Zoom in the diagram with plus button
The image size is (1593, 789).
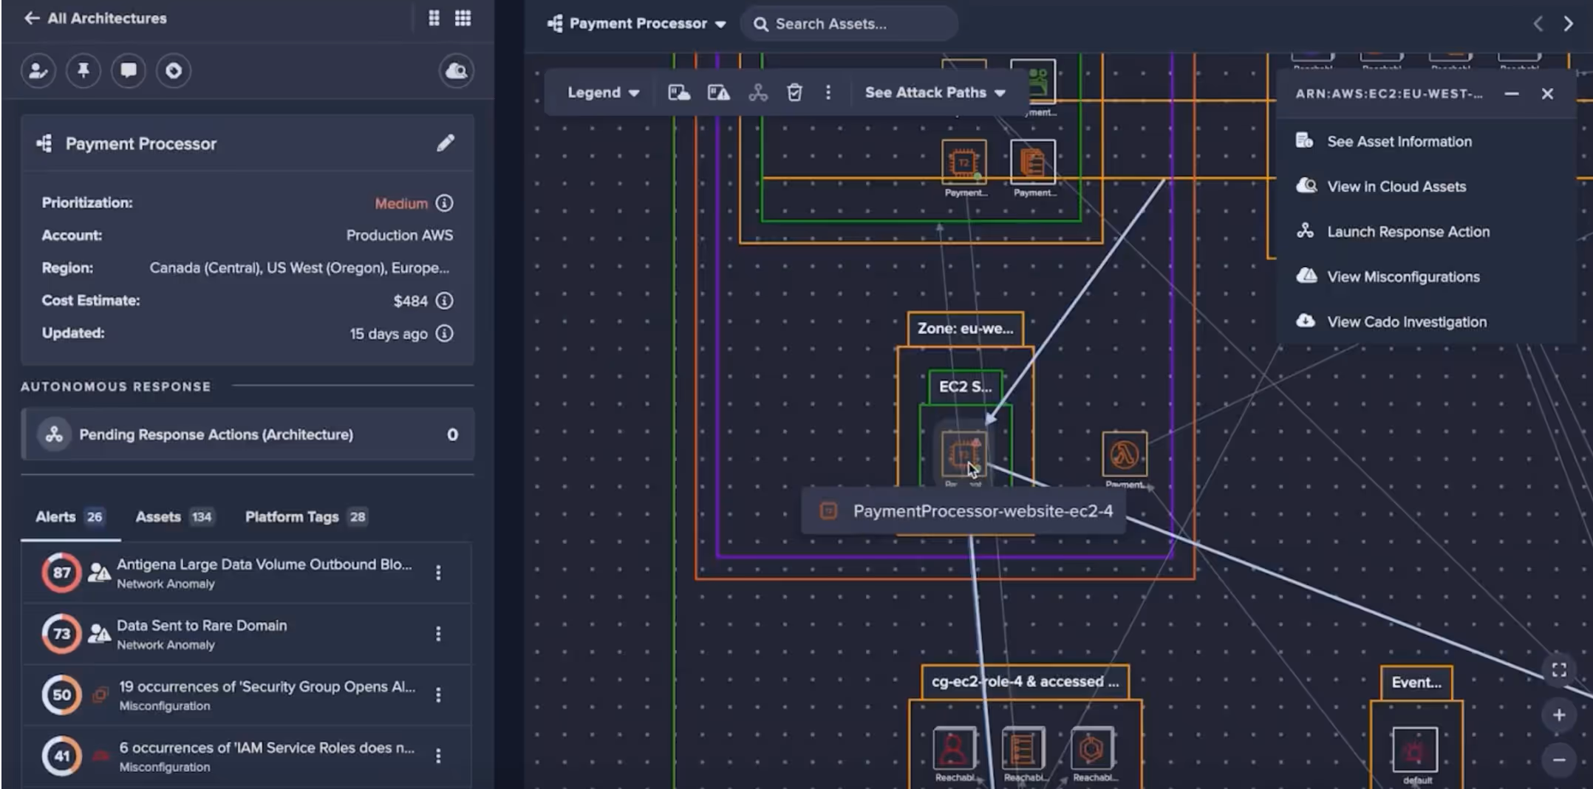point(1559,714)
